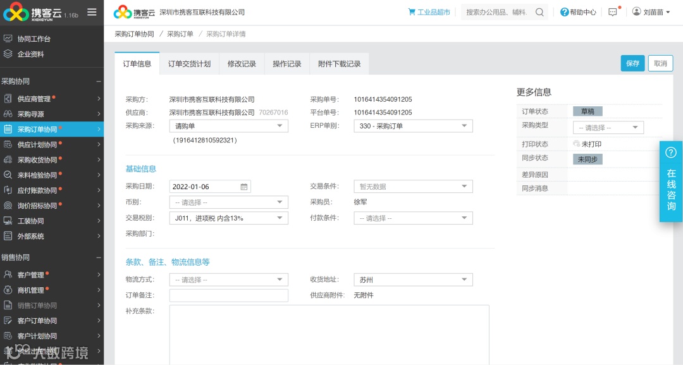The image size is (683, 365).
Task: Click the 订单备注 input field
Action: (x=229, y=295)
